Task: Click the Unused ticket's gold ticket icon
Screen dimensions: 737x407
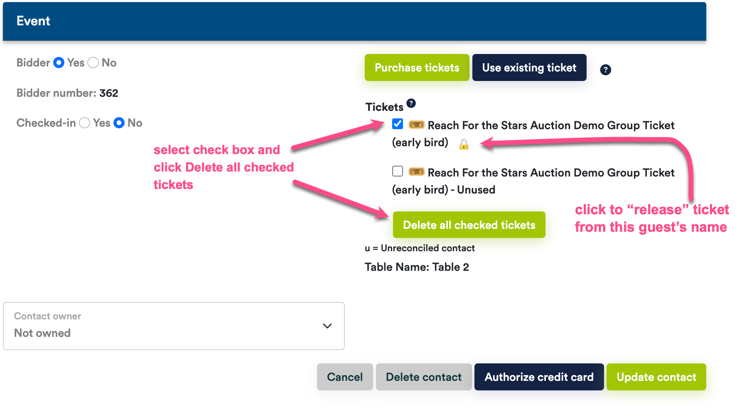Action: (x=416, y=172)
